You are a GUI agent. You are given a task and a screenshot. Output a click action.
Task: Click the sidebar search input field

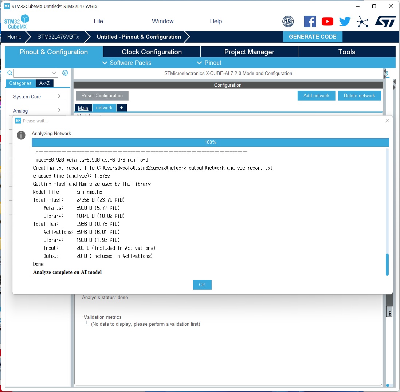(x=33, y=73)
